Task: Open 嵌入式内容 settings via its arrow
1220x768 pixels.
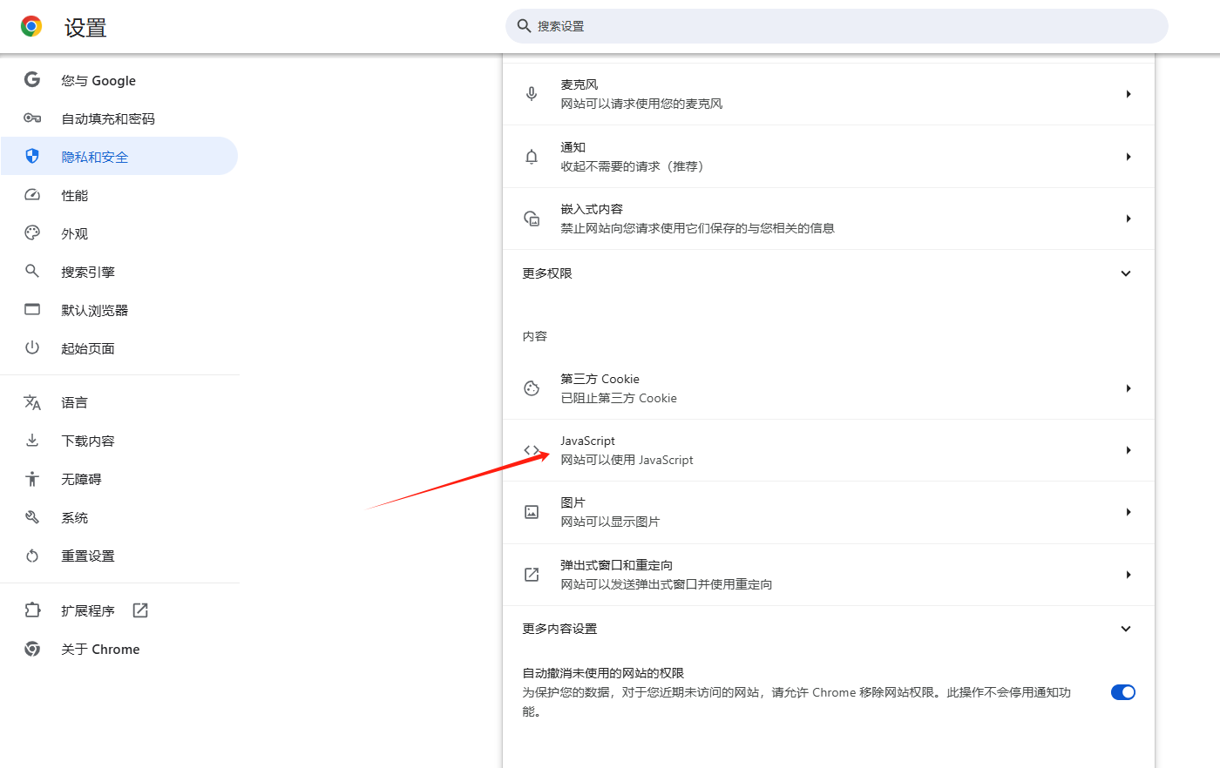Action: coord(1128,219)
